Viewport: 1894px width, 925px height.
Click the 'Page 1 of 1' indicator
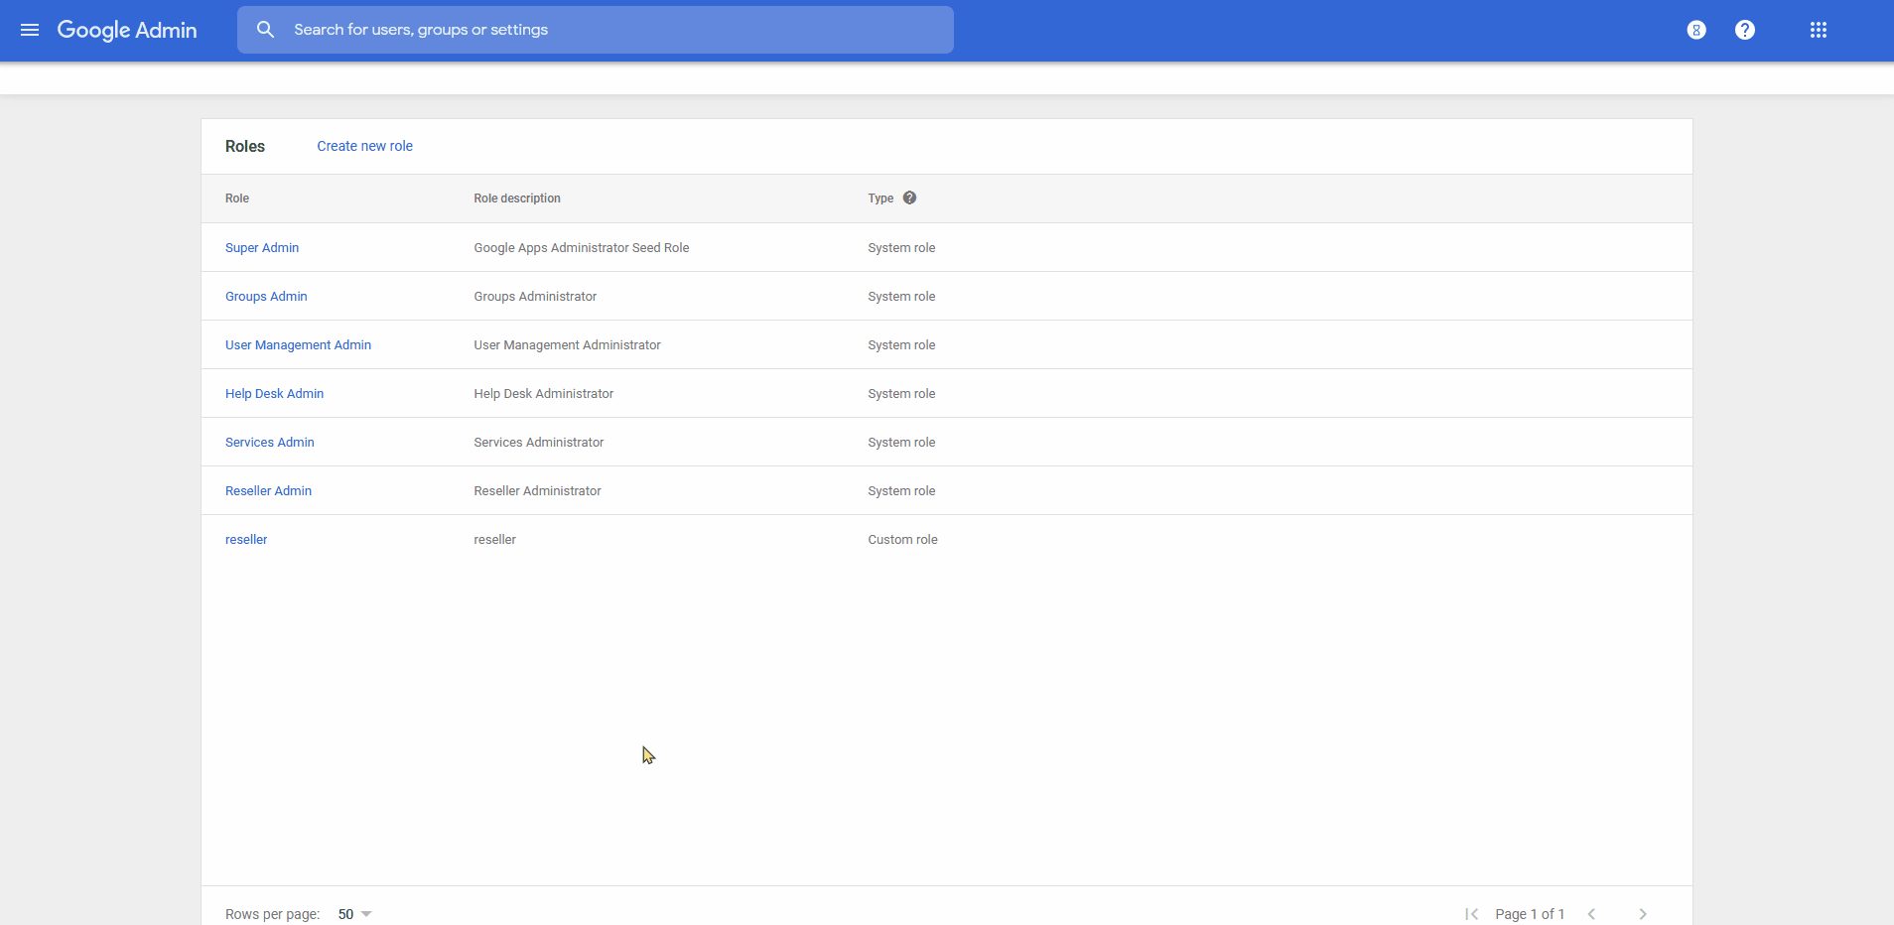1530,914
